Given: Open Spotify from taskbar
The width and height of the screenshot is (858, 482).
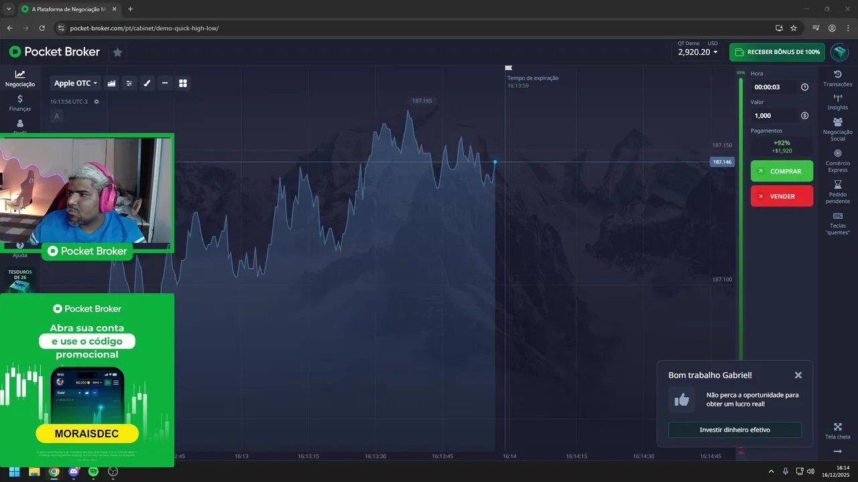Looking at the screenshot, I should [x=93, y=471].
